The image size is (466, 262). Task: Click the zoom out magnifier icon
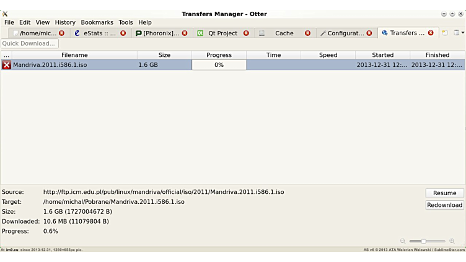pyautogui.click(x=403, y=241)
